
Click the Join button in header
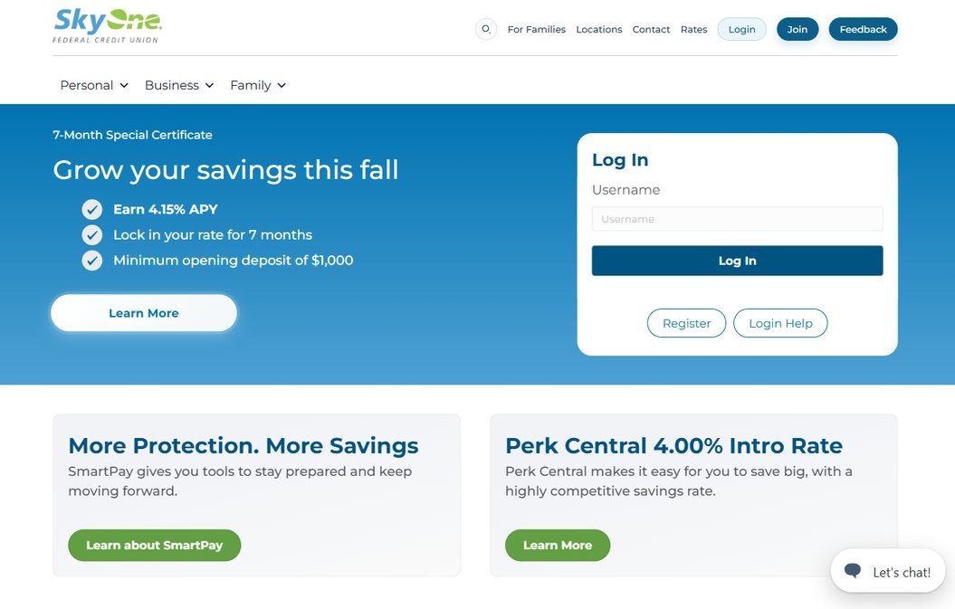coord(797,29)
